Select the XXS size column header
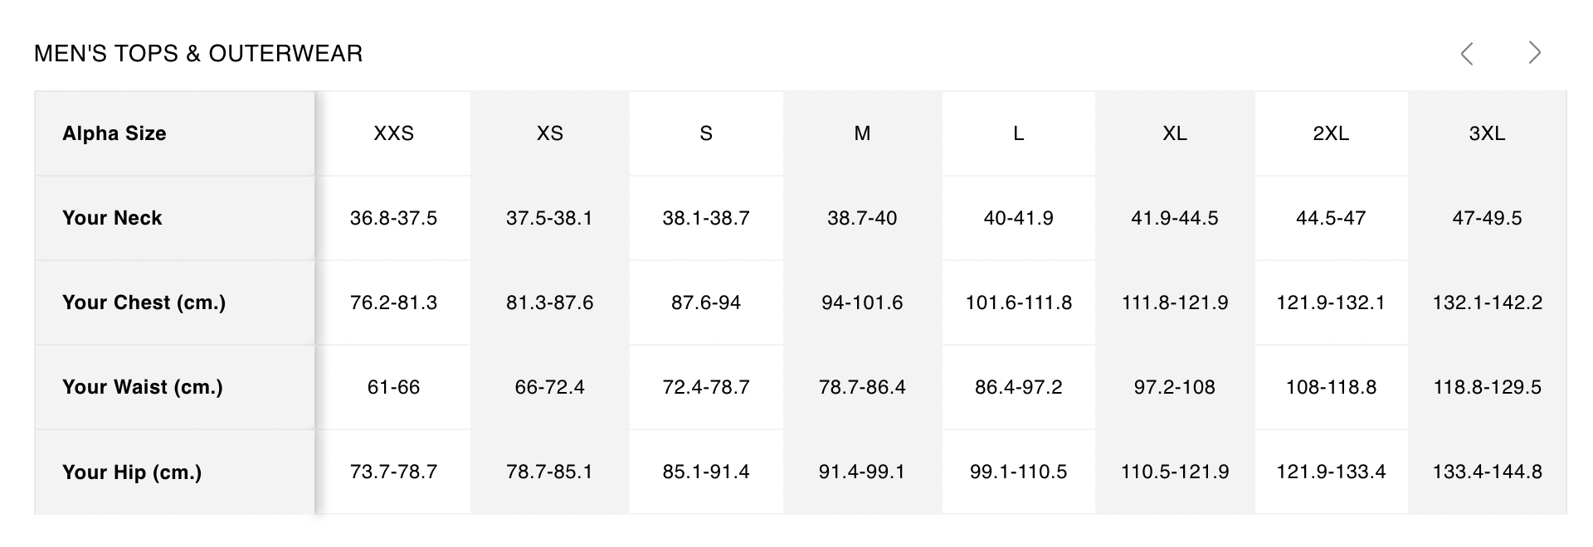The image size is (1593, 547). tap(393, 133)
